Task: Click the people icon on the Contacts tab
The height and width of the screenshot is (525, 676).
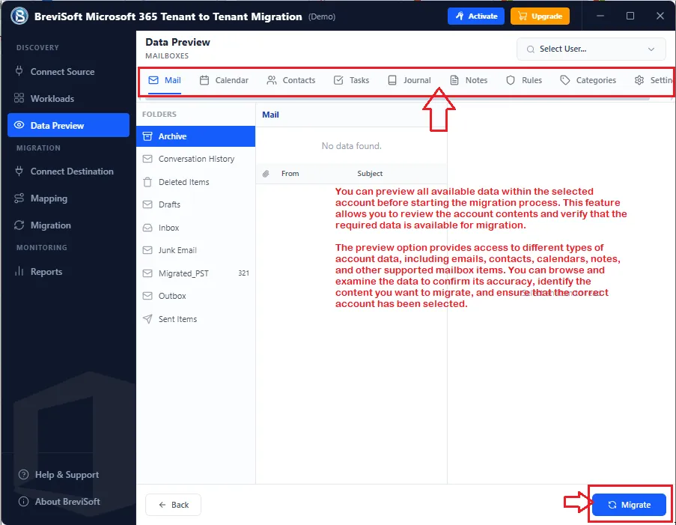Action: click(272, 80)
